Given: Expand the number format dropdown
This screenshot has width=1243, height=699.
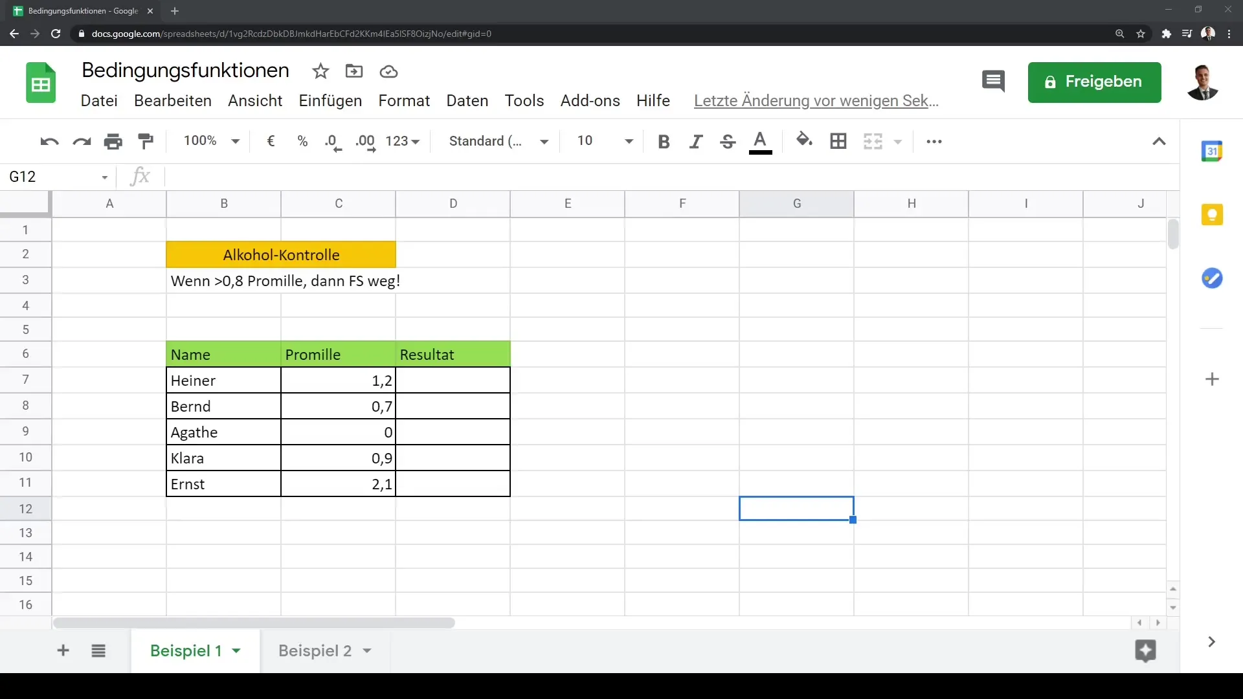Looking at the screenshot, I should click(402, 141).
